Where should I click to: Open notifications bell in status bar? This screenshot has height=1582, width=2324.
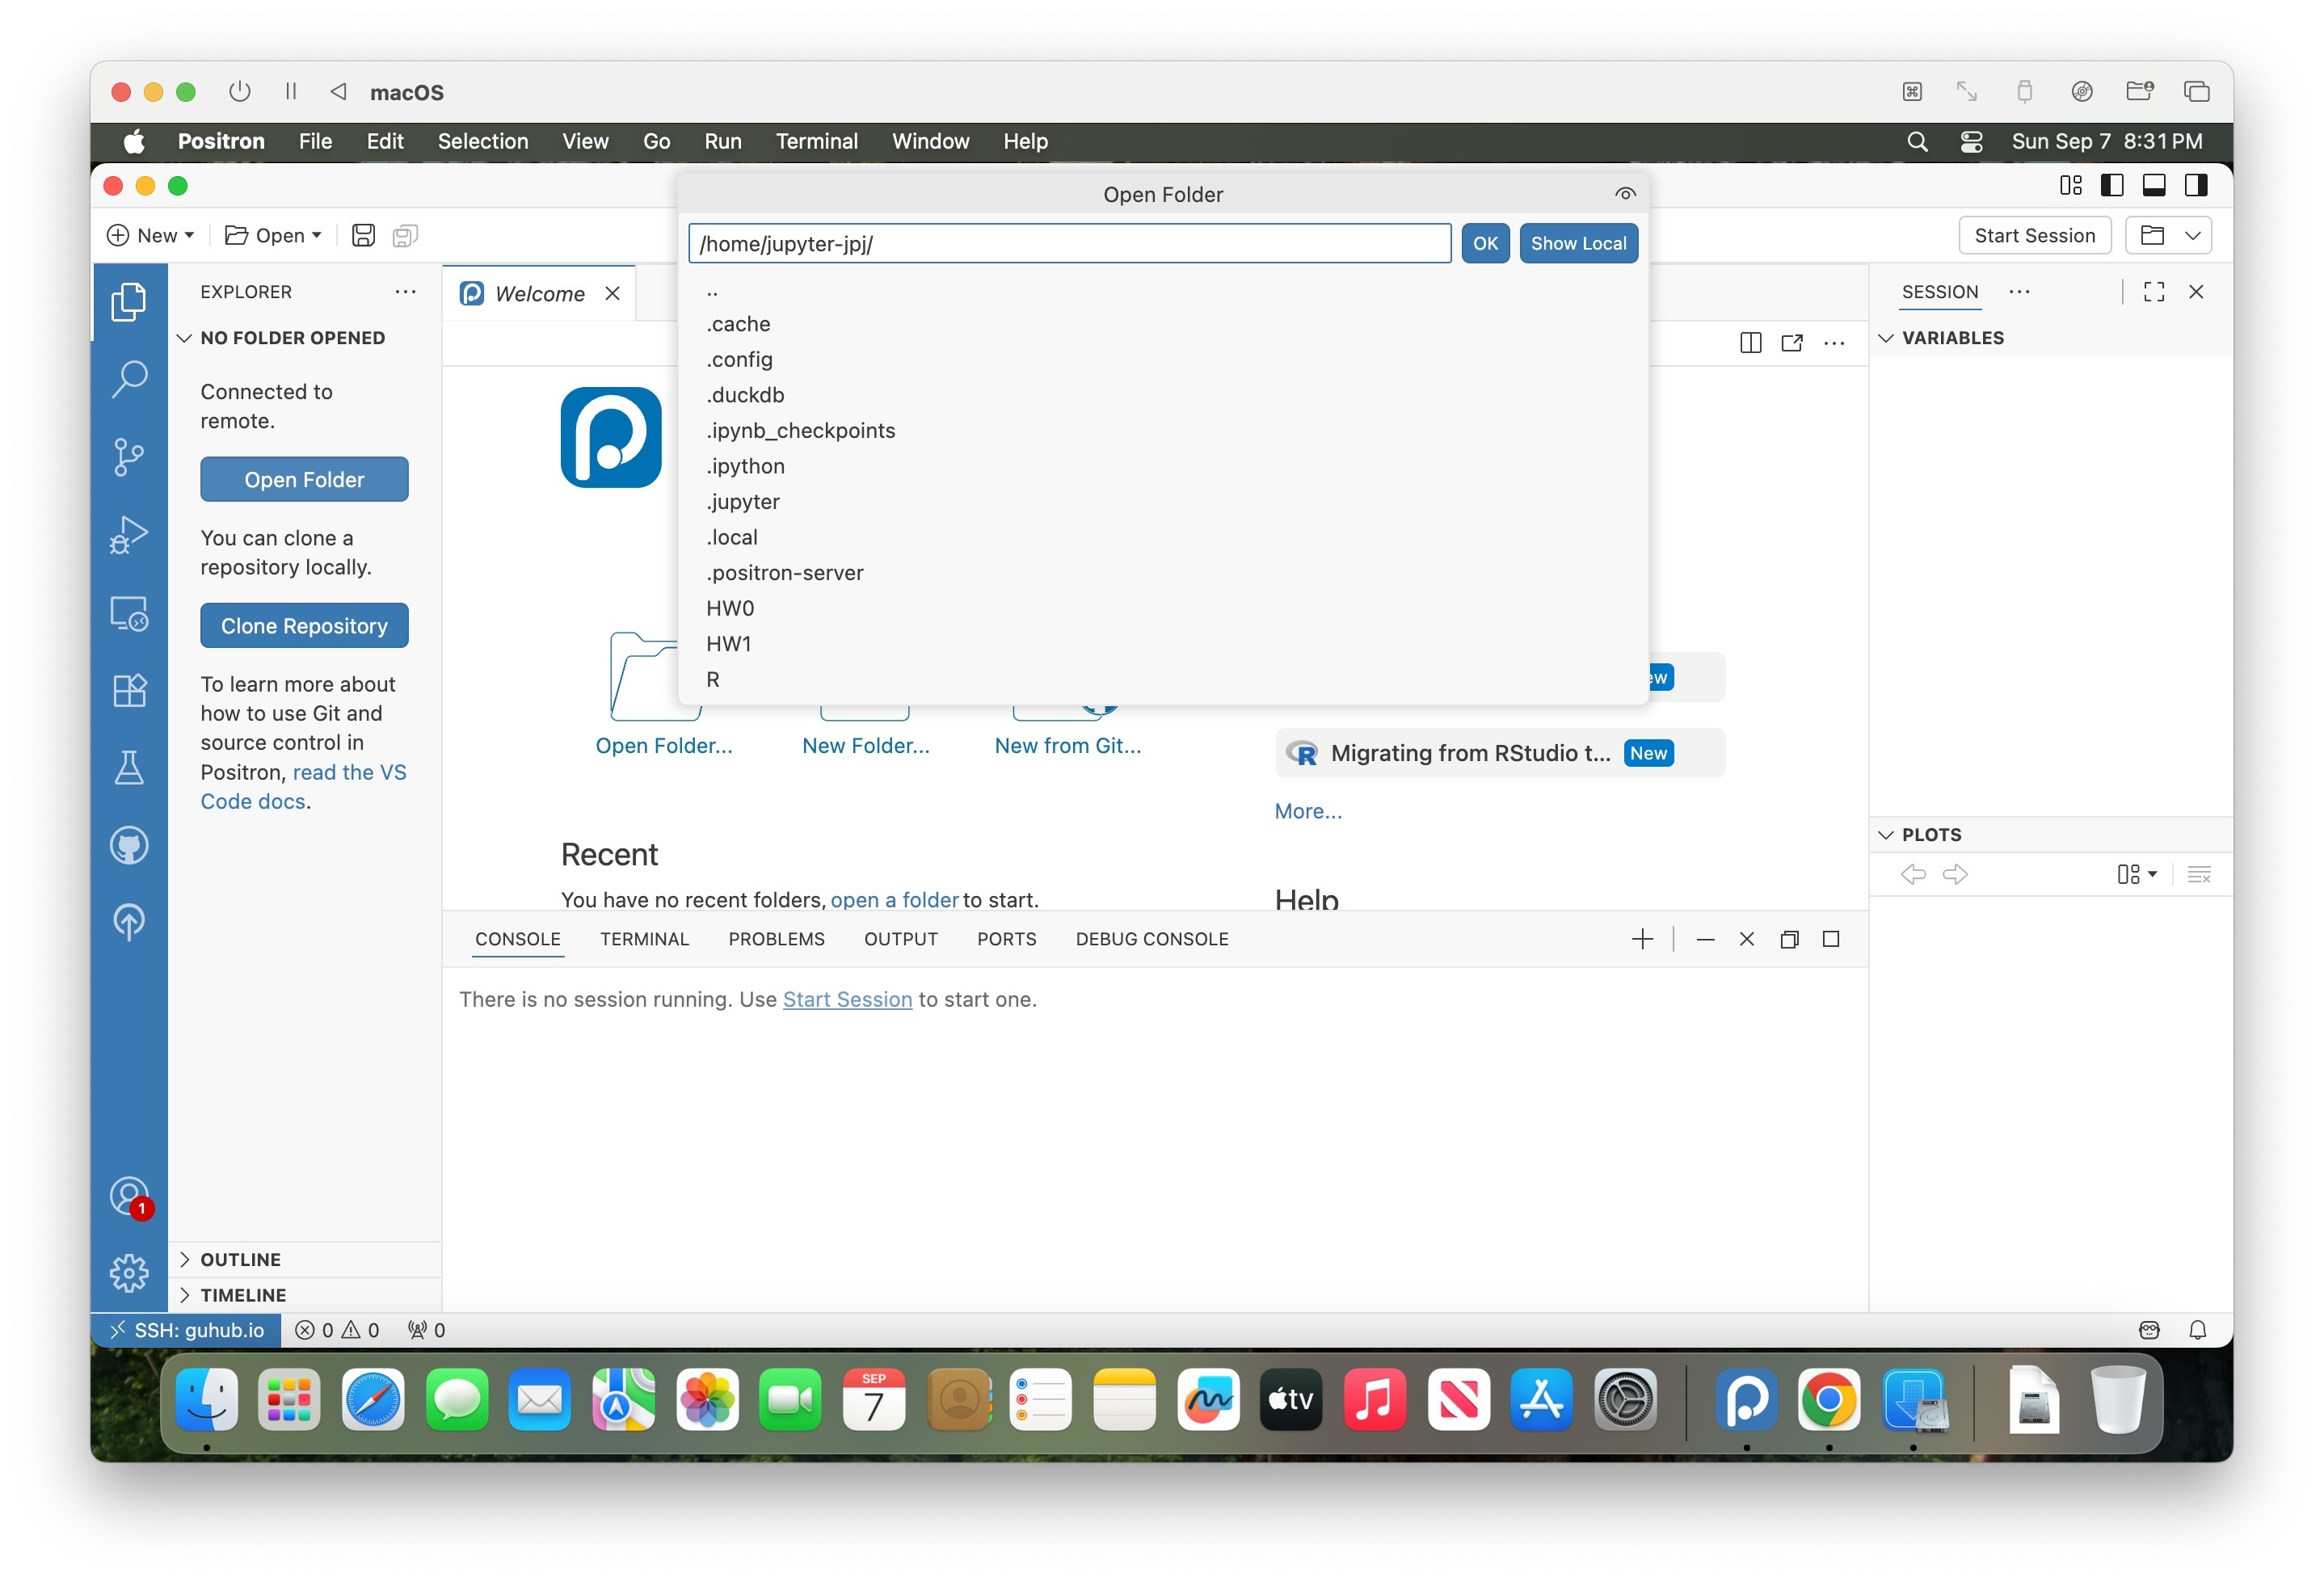pos(2197,1330)
